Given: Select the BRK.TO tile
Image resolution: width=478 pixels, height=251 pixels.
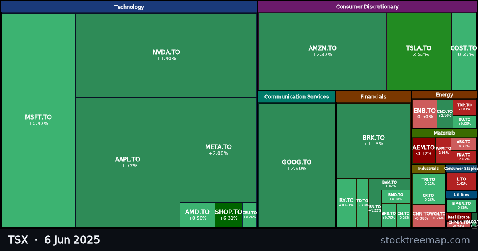Looking at the screenshot, I should [x=374, y=141].
